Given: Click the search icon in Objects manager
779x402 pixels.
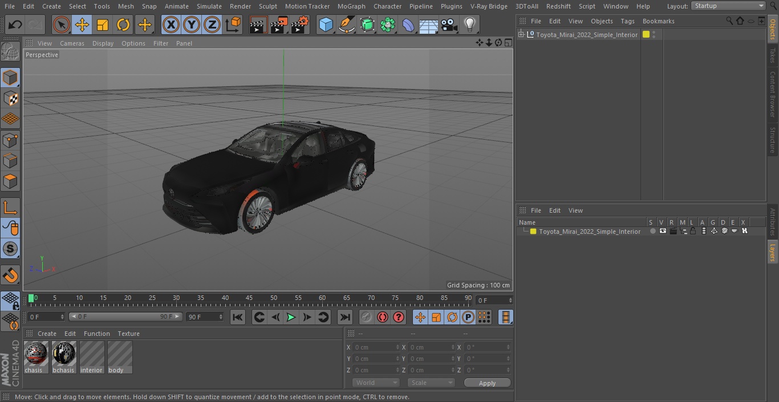Looking at the screenshot, I should 729,21.
